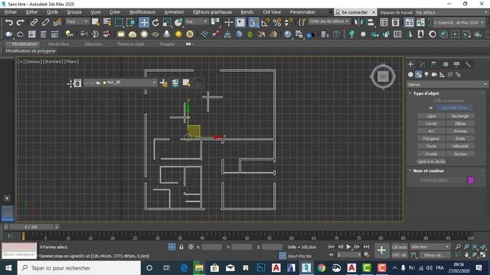The width and height of the screenshot is (490, 275).
Task: Go to the start frame
Action: tap(332, 247)
